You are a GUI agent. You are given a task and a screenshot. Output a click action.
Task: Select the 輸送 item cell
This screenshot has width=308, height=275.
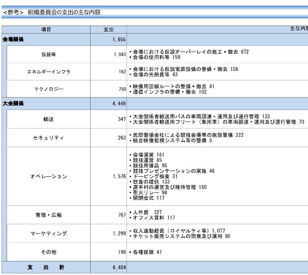(x=49, y=119)
